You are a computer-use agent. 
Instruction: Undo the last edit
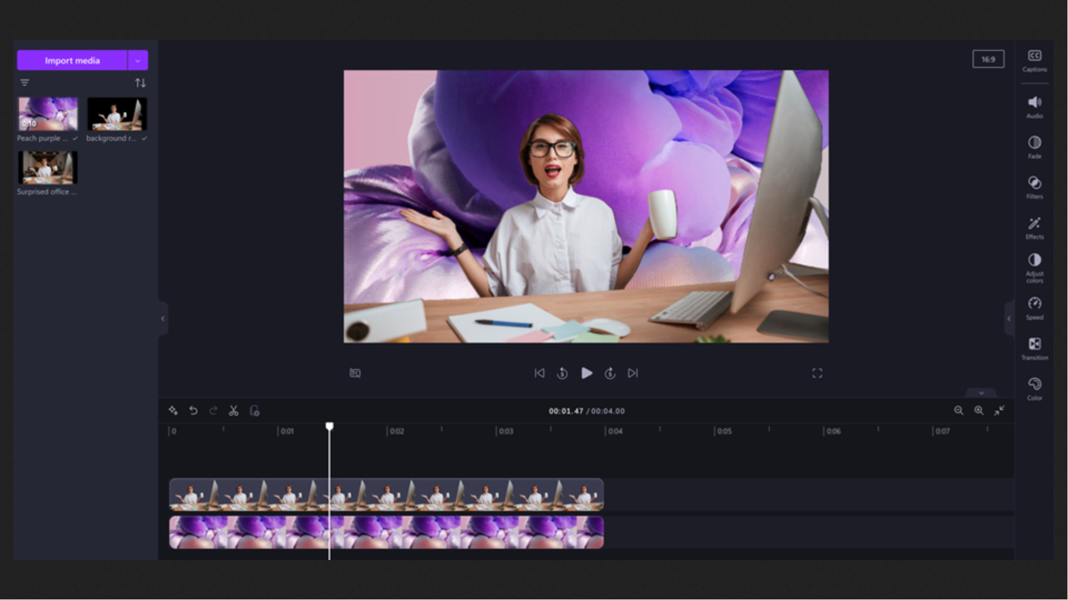coord(193,411)
